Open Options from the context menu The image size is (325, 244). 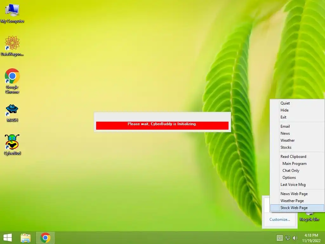(x=297, y=178)
